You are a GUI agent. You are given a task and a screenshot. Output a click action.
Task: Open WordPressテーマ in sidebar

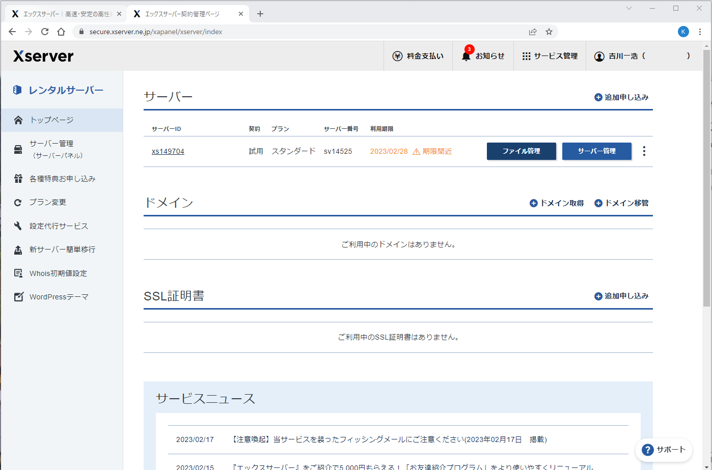(x=59, y=297)
